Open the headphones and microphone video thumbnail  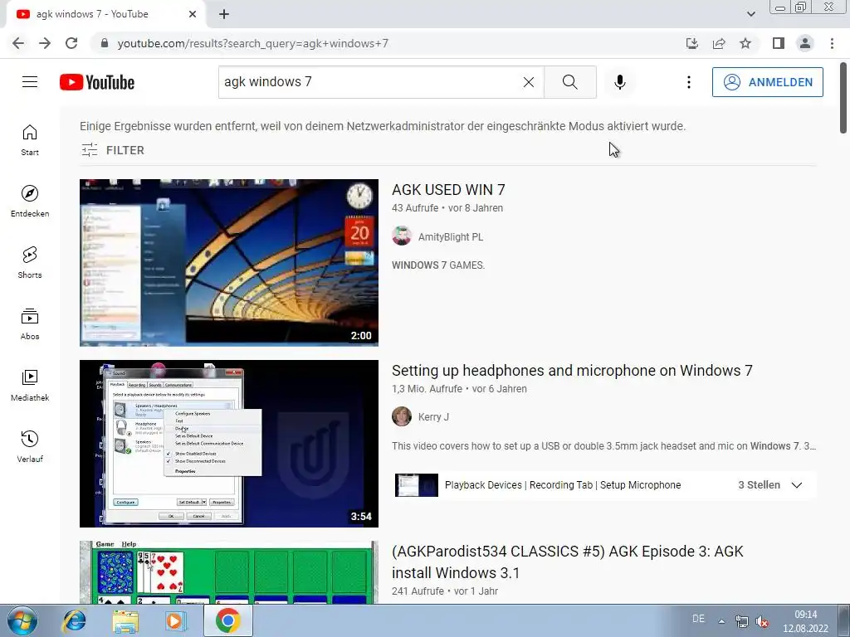coord(229,444)
